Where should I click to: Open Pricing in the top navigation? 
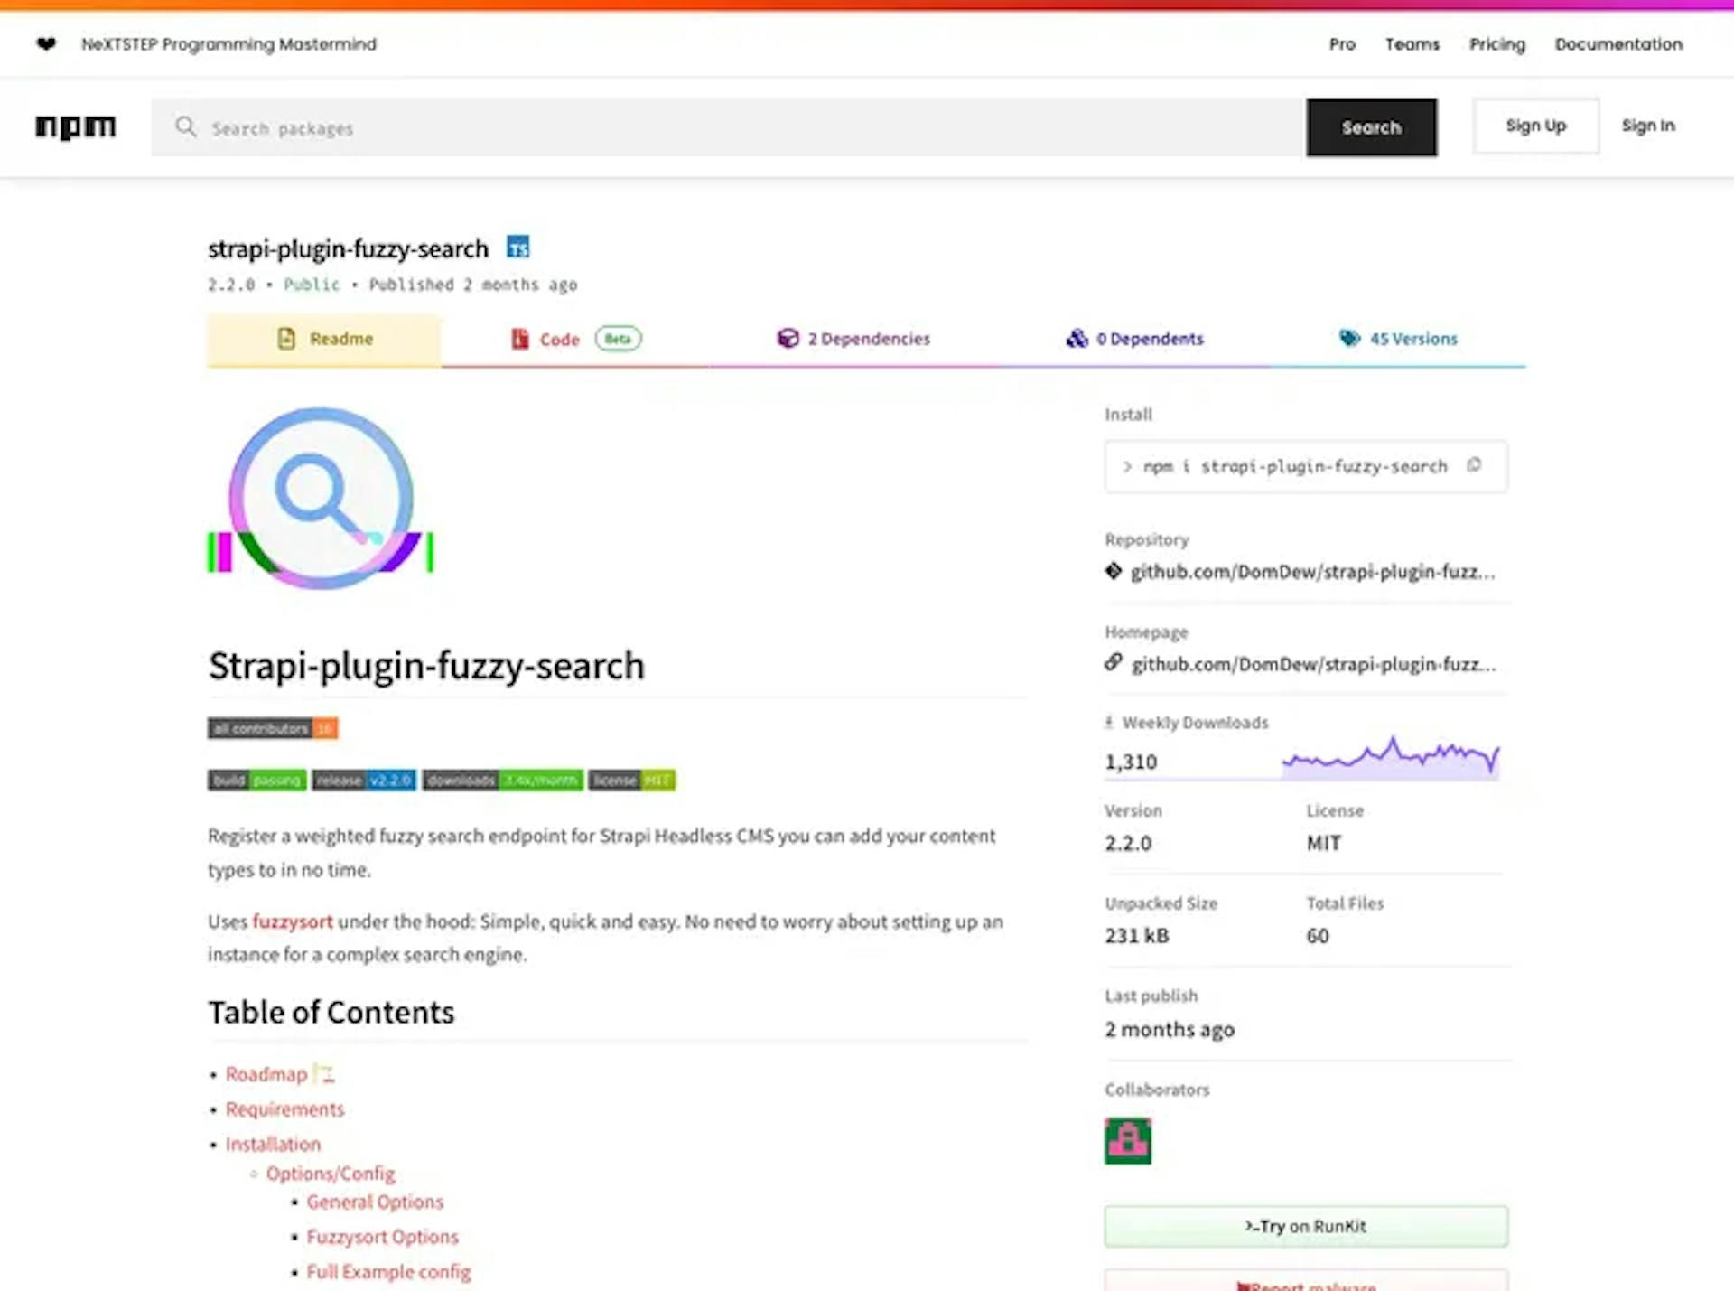[x=1496, y=44]
